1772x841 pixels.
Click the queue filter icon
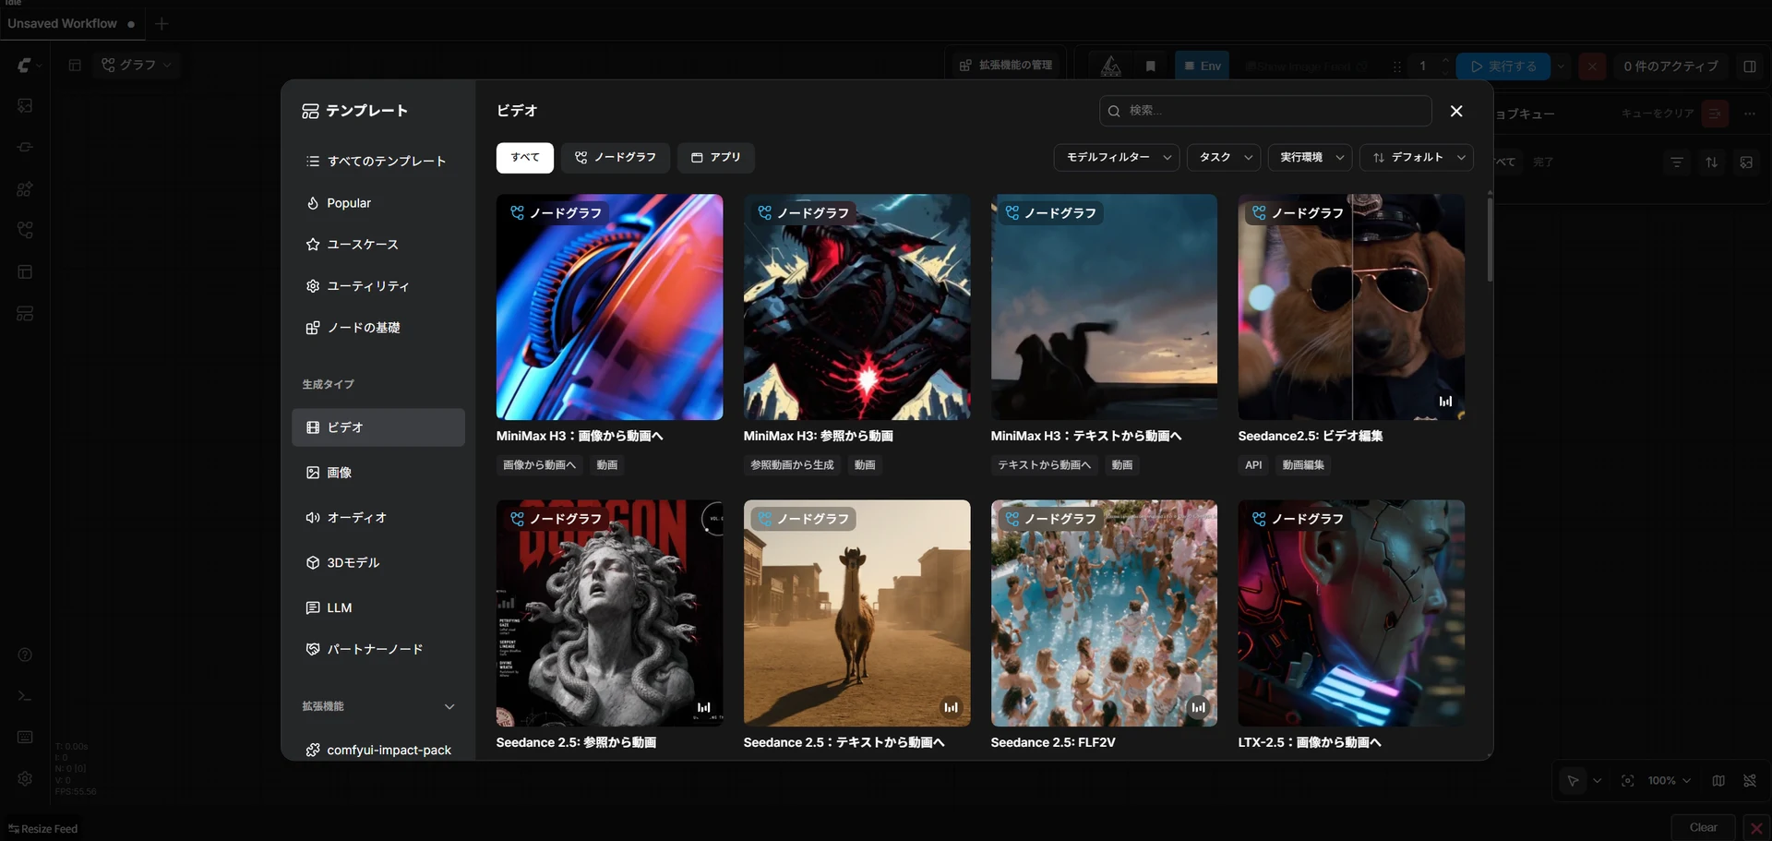click(x=1677, y=162)
